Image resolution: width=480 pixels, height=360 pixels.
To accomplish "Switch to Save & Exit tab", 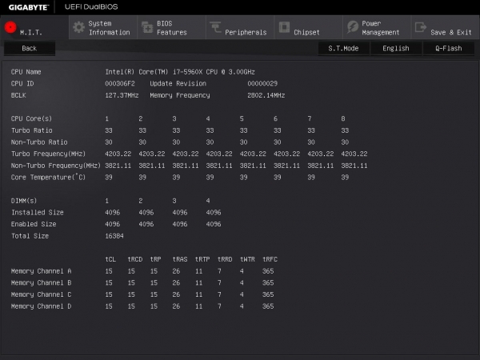I will coord(446,27).
